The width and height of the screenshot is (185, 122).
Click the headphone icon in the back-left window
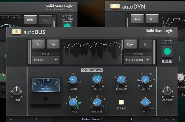click(45, 20)
